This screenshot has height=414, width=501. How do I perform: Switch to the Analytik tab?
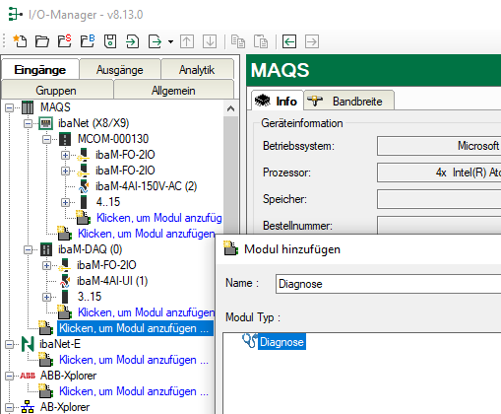tap(197, 70)
